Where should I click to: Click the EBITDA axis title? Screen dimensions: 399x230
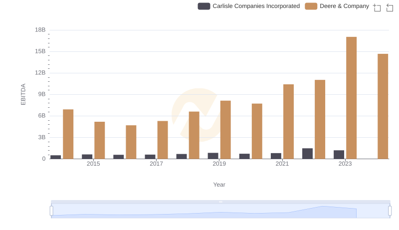[x=23, y=94]
